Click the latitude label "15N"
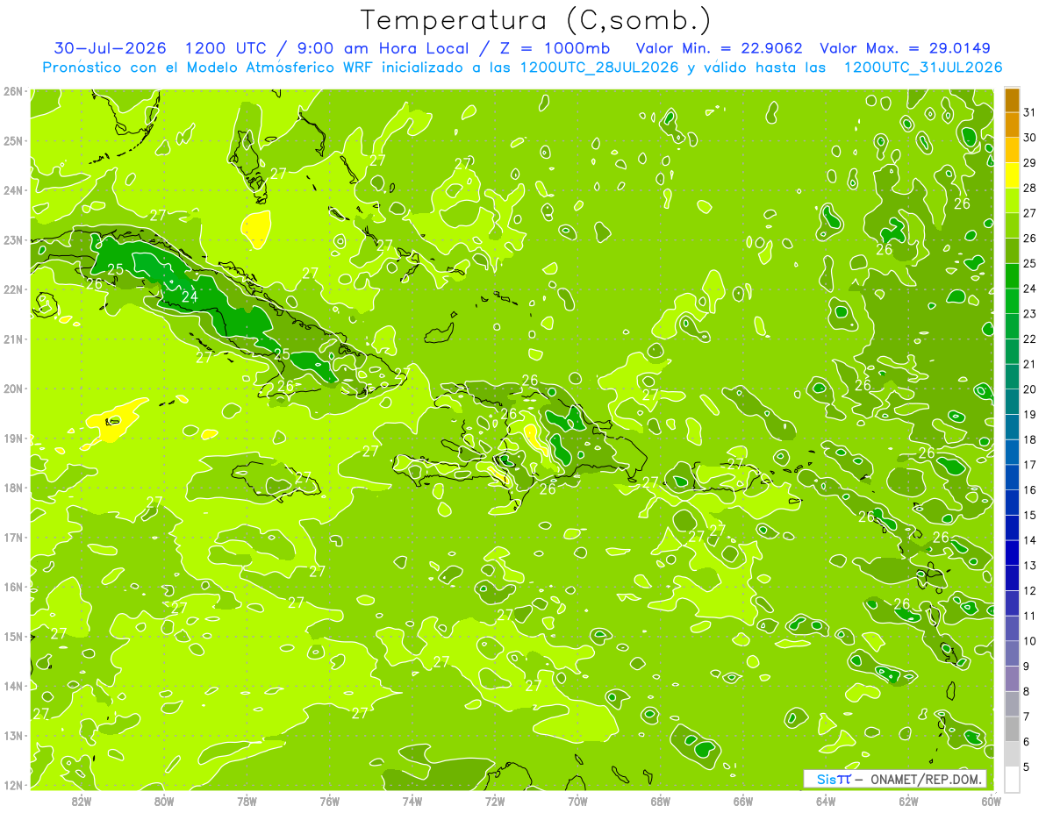Screen dimensions: 1053x813 [x=12, y=637]
